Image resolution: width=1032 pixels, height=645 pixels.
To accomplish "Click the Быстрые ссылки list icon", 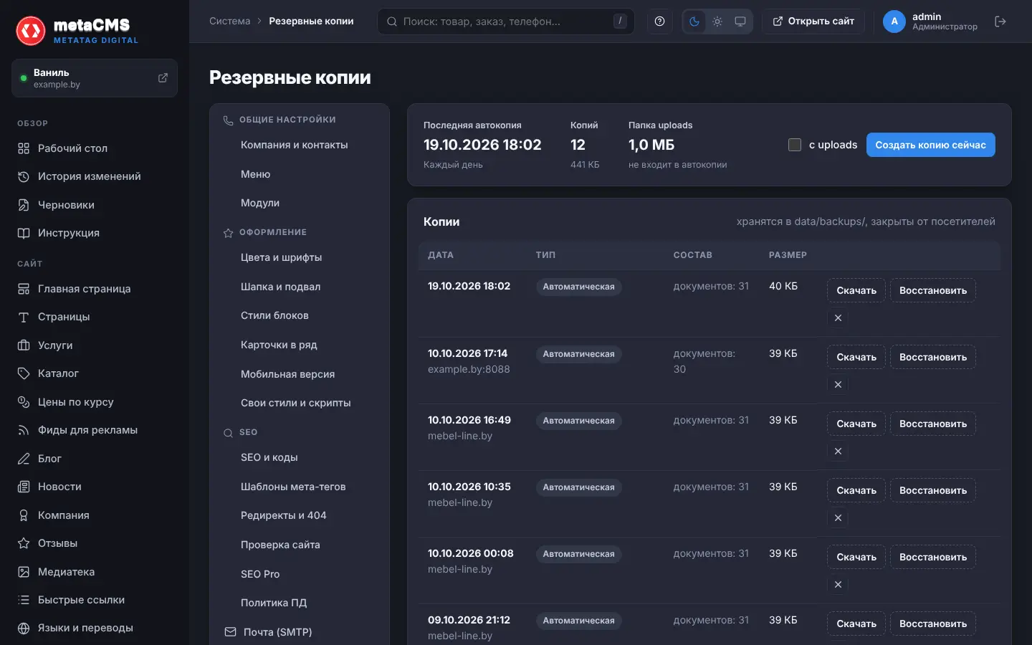I will click(24, 600).
